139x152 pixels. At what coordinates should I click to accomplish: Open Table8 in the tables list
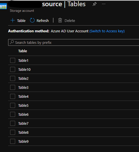[x=23, y=133]
